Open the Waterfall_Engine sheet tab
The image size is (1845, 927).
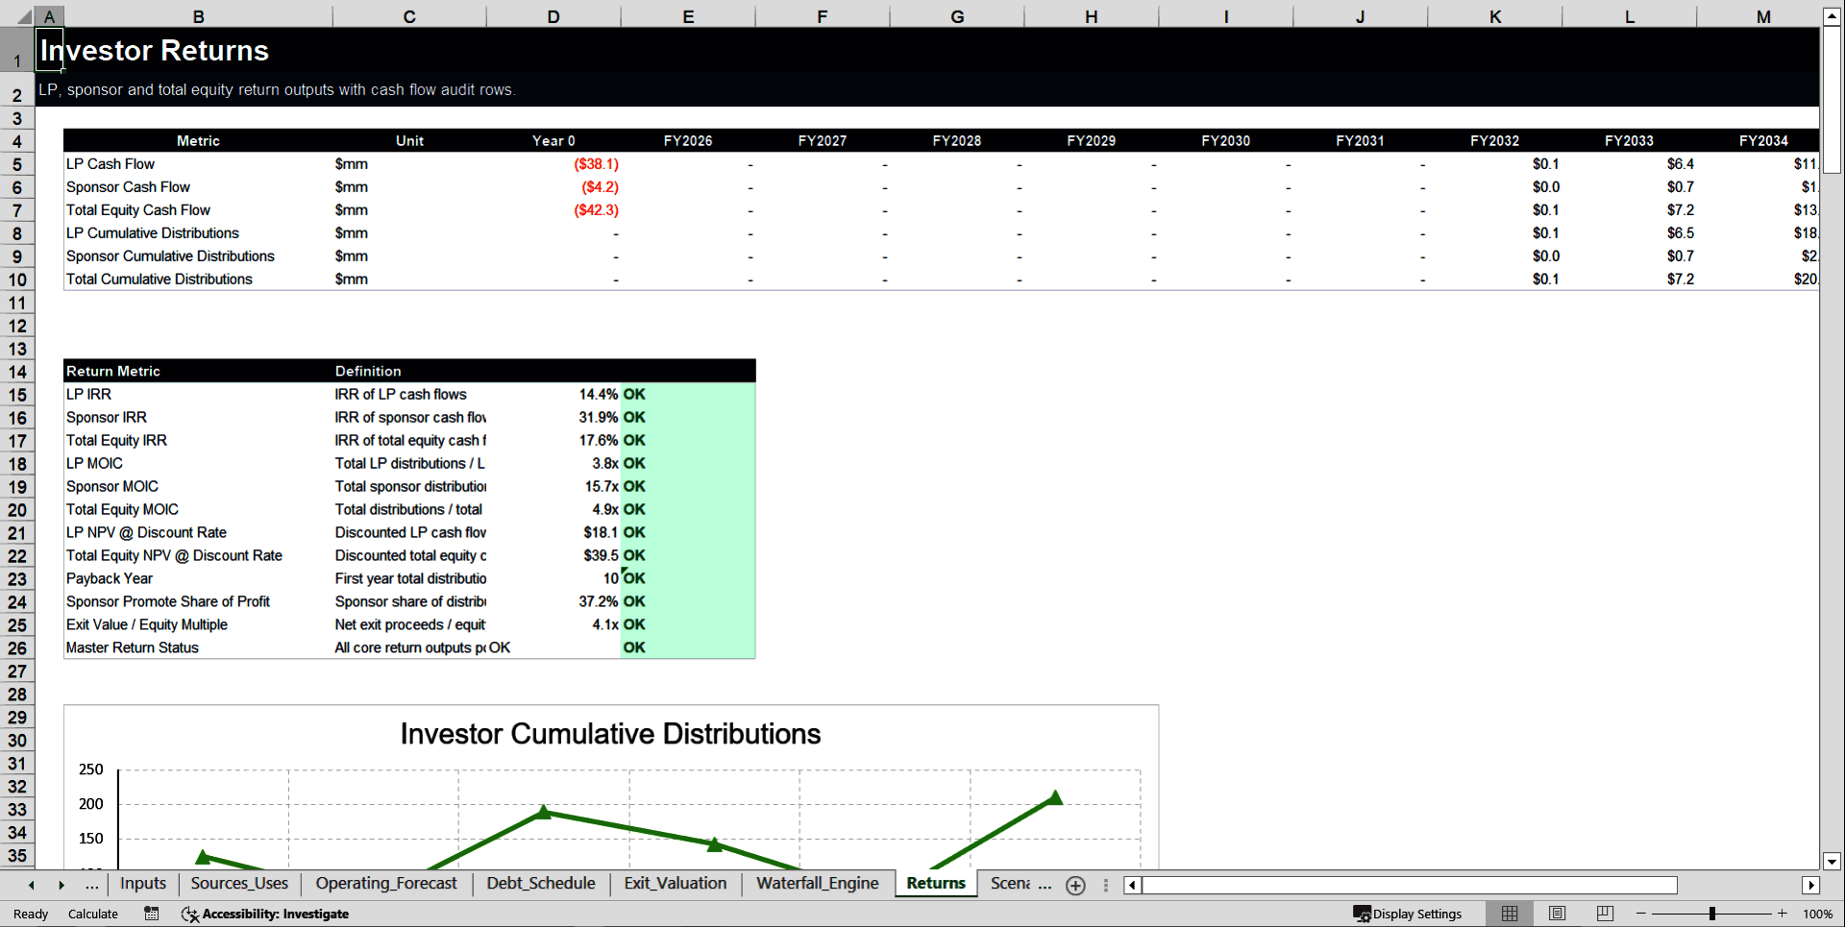[x=818, y=884]
